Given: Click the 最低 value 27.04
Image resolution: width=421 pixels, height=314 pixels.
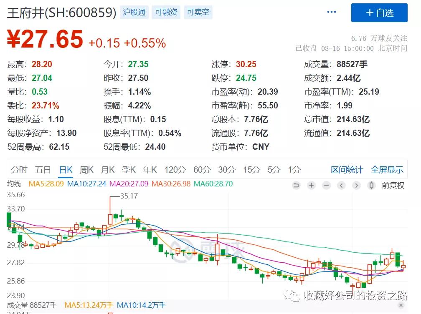Looking at the screenshot, I should coord(42,78).
